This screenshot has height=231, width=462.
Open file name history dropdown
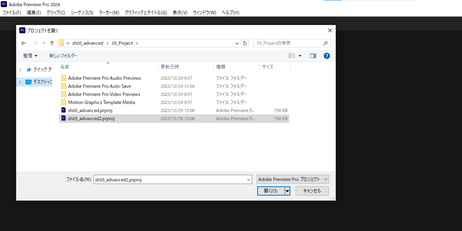(248, 179)
